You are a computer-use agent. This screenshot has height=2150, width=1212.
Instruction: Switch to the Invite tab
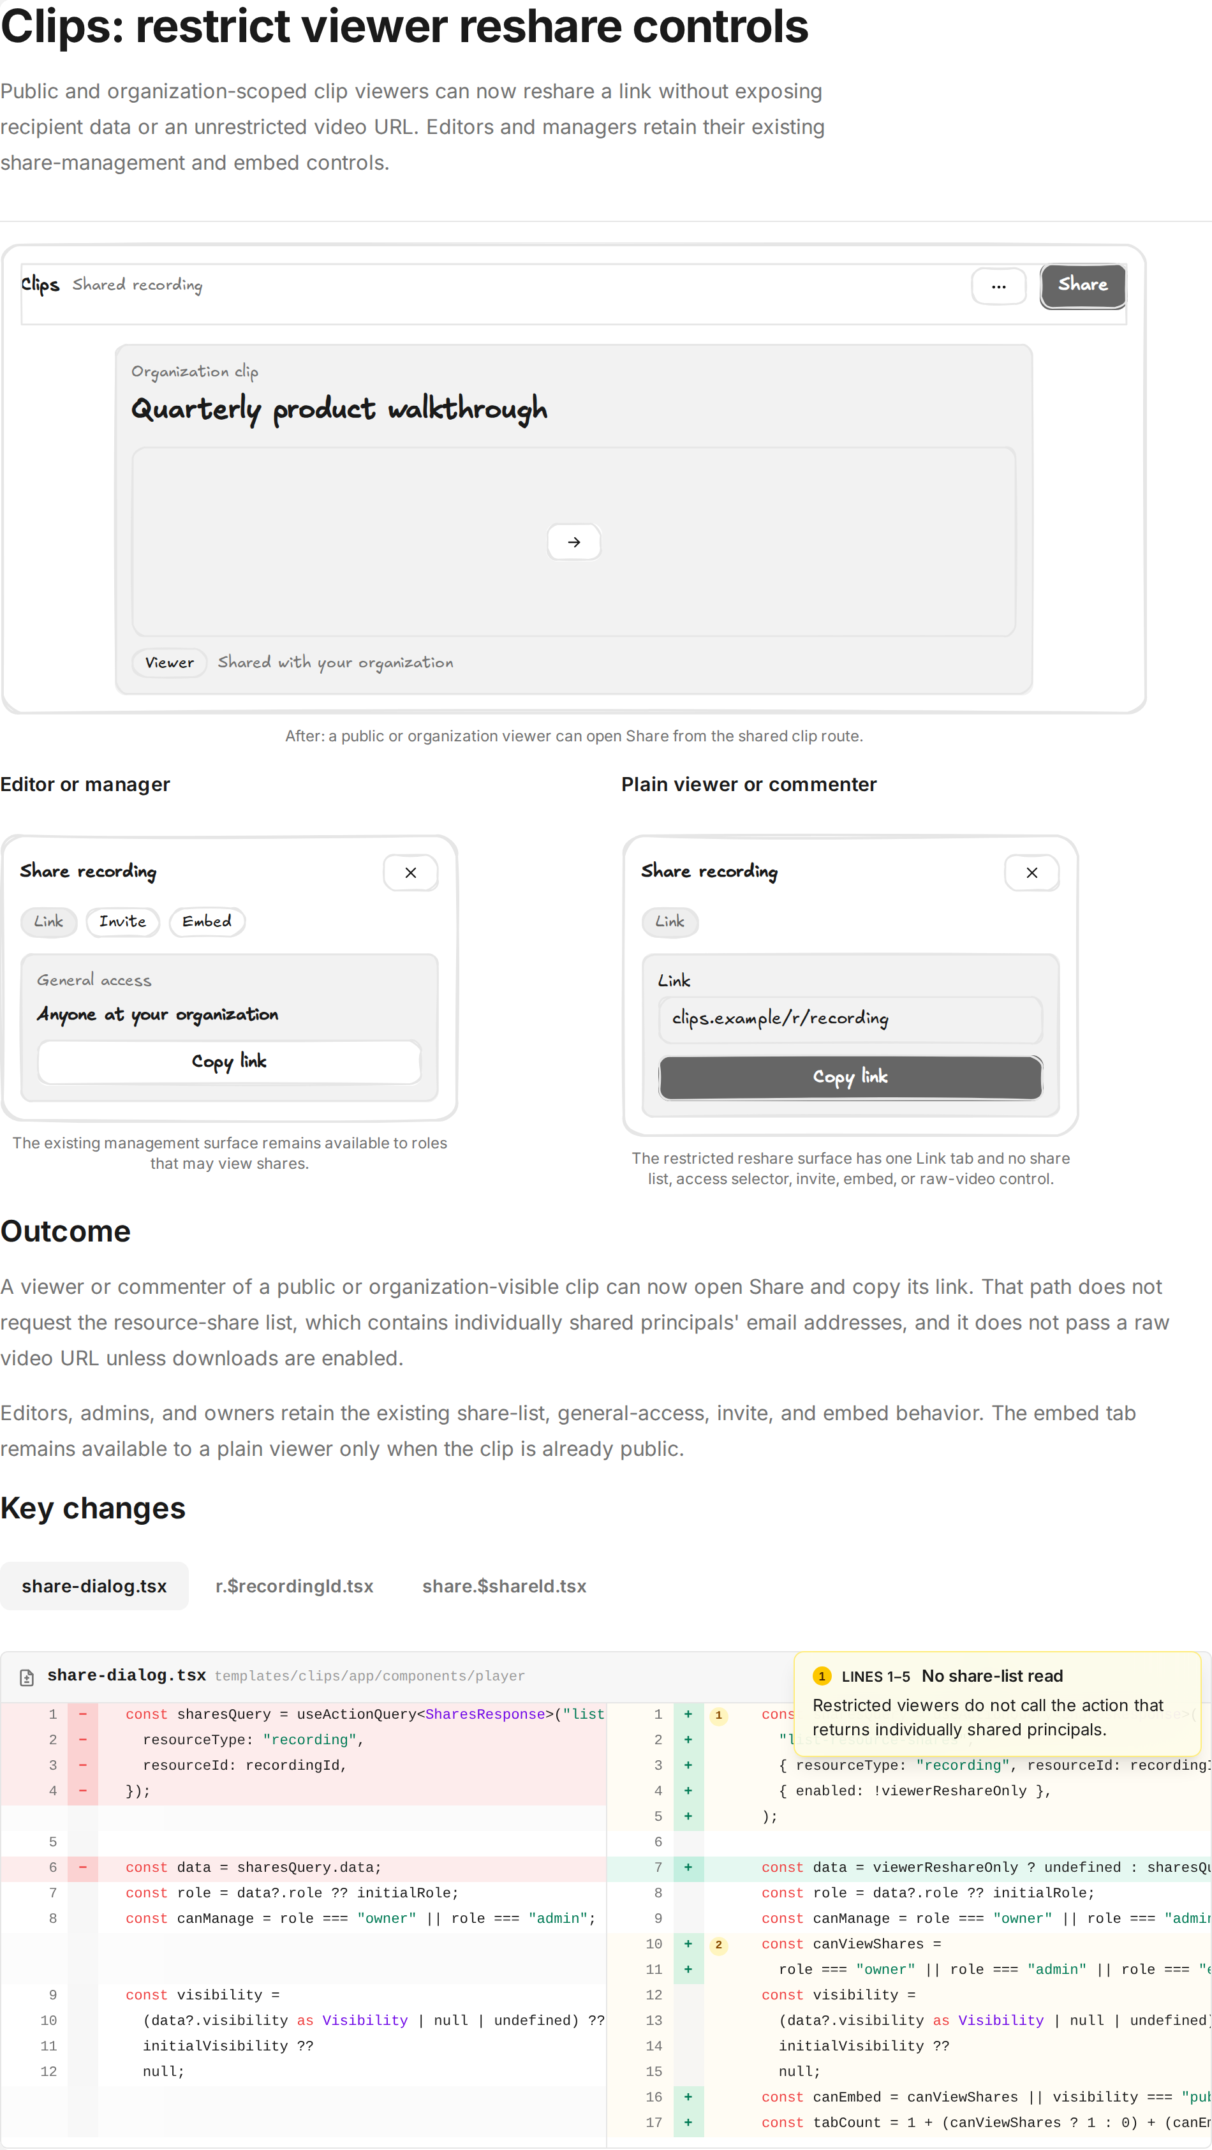click(122, 921)
